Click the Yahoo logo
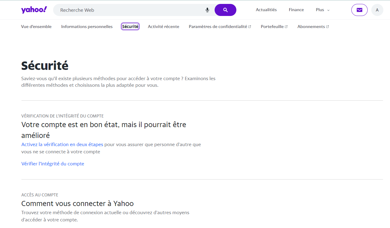This screenshot has width=390, height=228. (34, 10)
